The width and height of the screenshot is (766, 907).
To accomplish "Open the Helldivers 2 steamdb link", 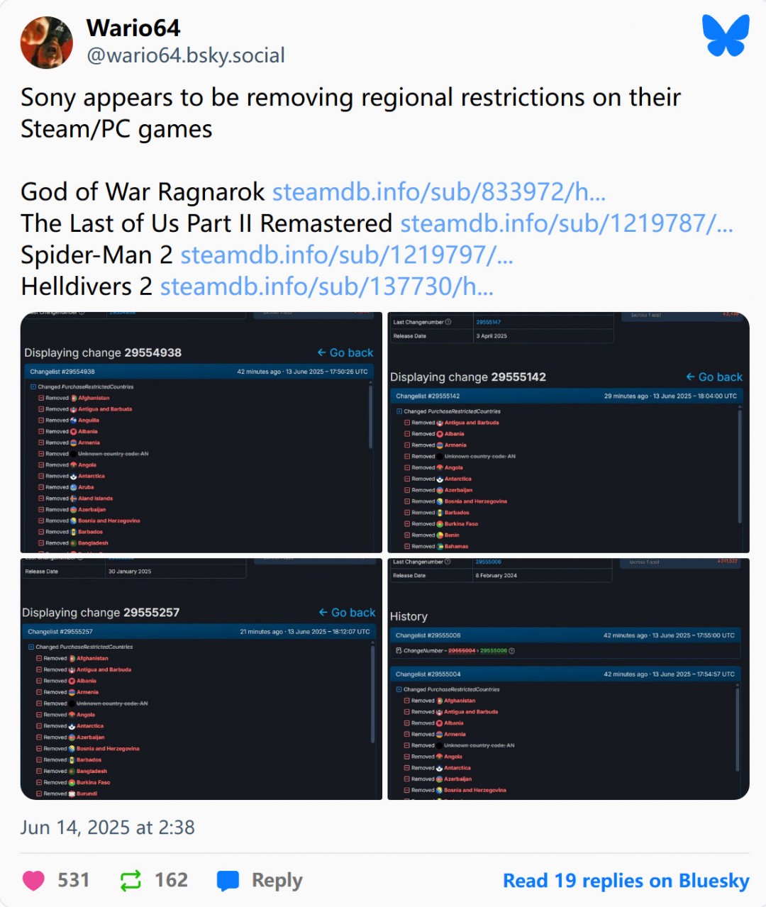I will click(x=326, y=286).
